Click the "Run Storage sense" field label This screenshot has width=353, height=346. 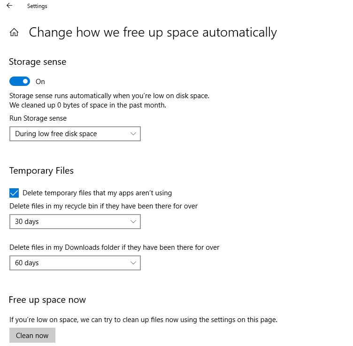tap(38, 118)
